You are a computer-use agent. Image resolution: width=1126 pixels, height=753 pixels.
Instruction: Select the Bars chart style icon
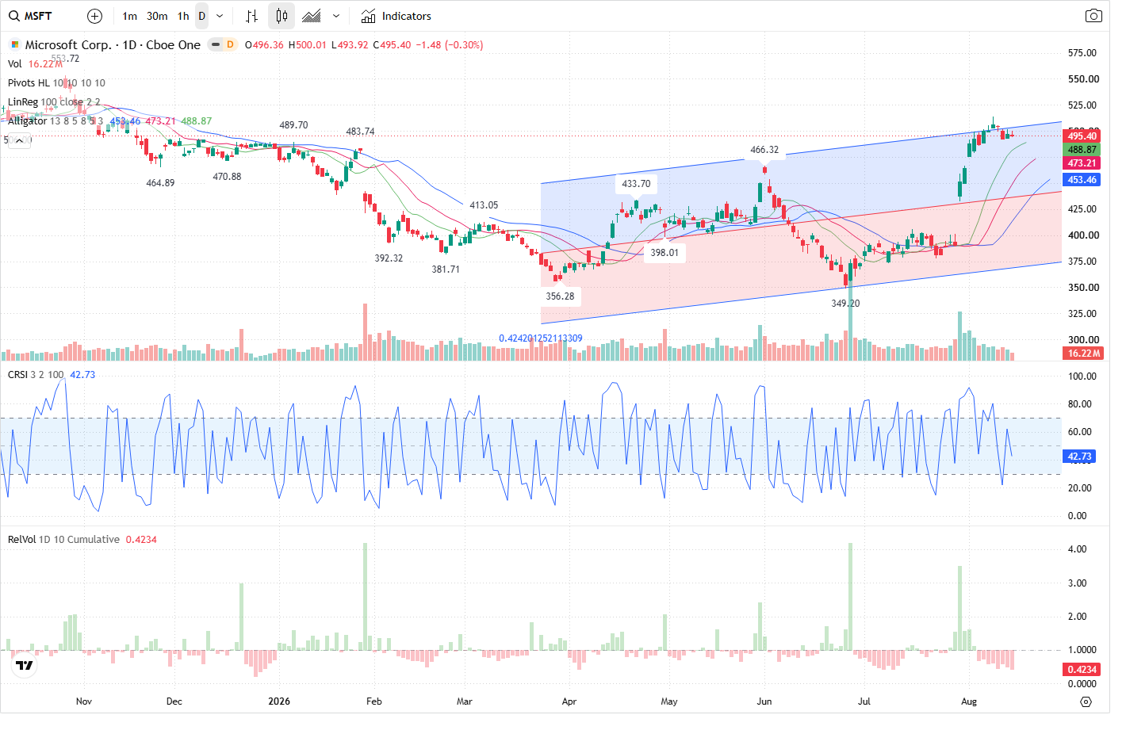(252, 16)
